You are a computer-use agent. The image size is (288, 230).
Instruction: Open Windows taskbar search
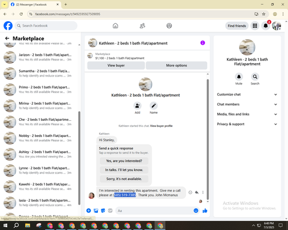tap(16, 225)
